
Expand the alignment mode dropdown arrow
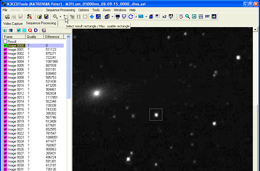tap(60, 17)
